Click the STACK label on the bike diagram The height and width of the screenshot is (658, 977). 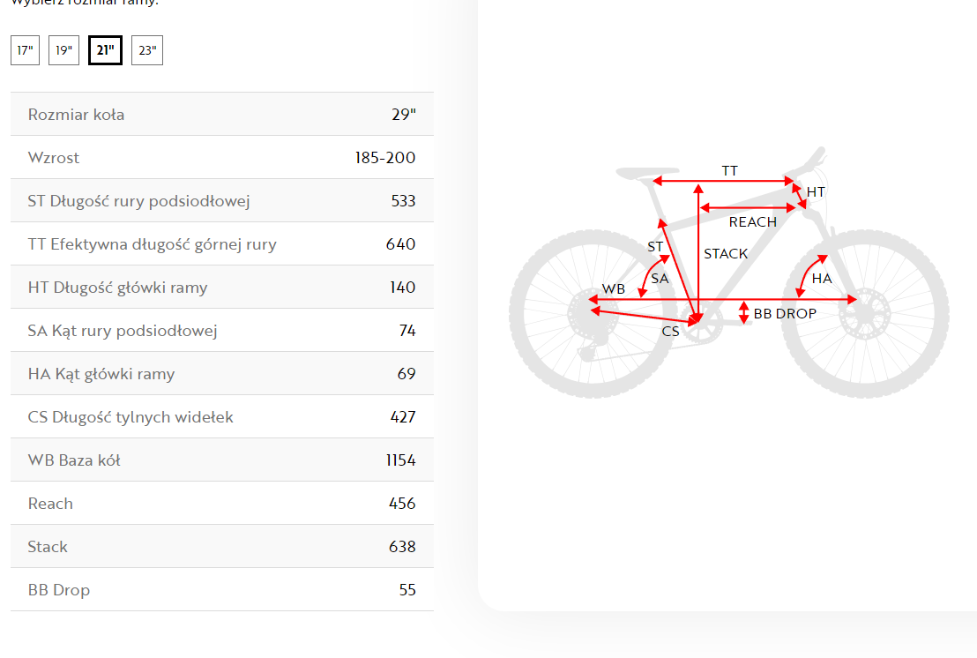(x=726, y=254)
